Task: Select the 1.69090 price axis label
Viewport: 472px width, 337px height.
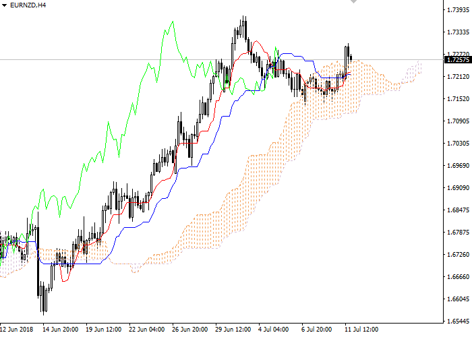Action: (x=458, y=188)
